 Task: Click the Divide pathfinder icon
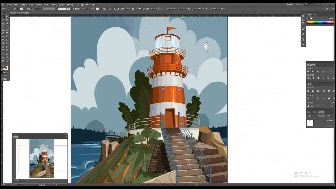click(x=308, y=78)
